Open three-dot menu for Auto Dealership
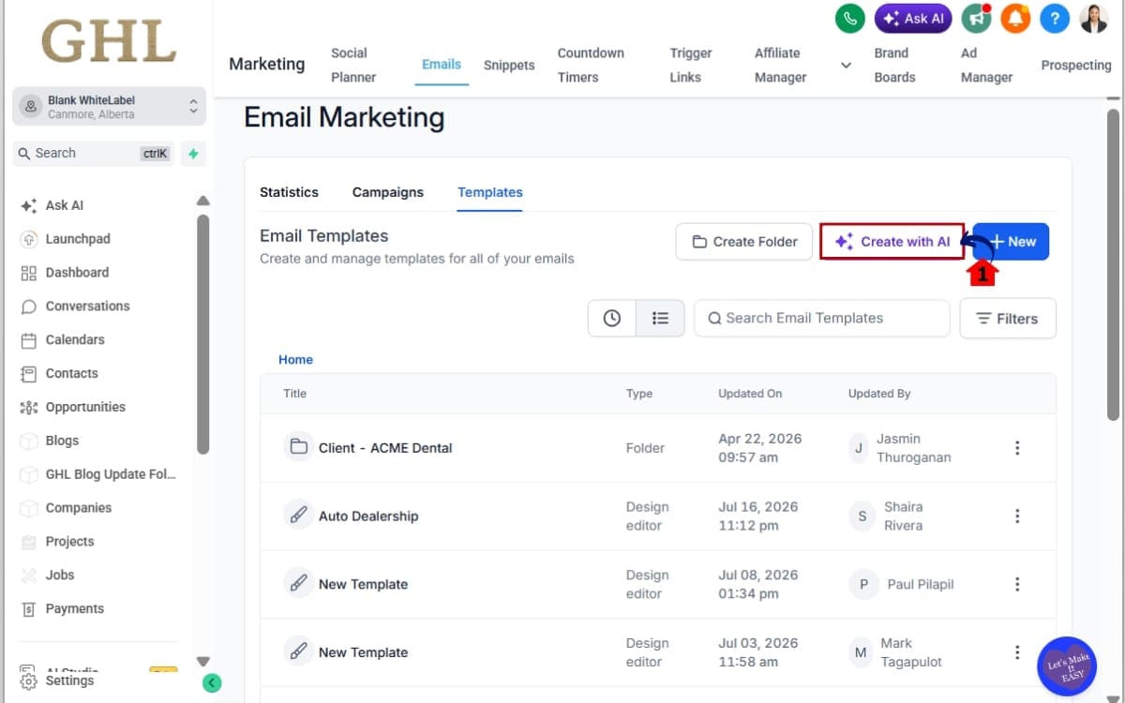 click(1017, 516)
